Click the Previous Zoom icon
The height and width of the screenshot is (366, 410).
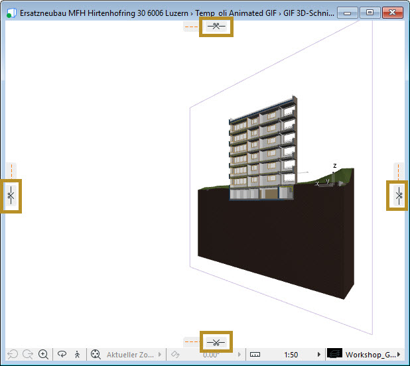pos(13,355)
